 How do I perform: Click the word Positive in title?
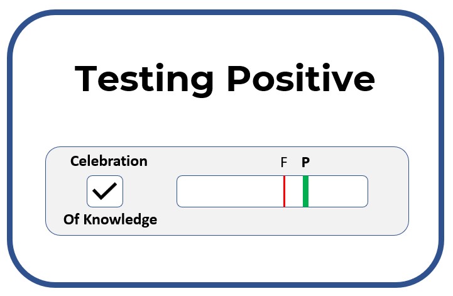click(301, 78)
